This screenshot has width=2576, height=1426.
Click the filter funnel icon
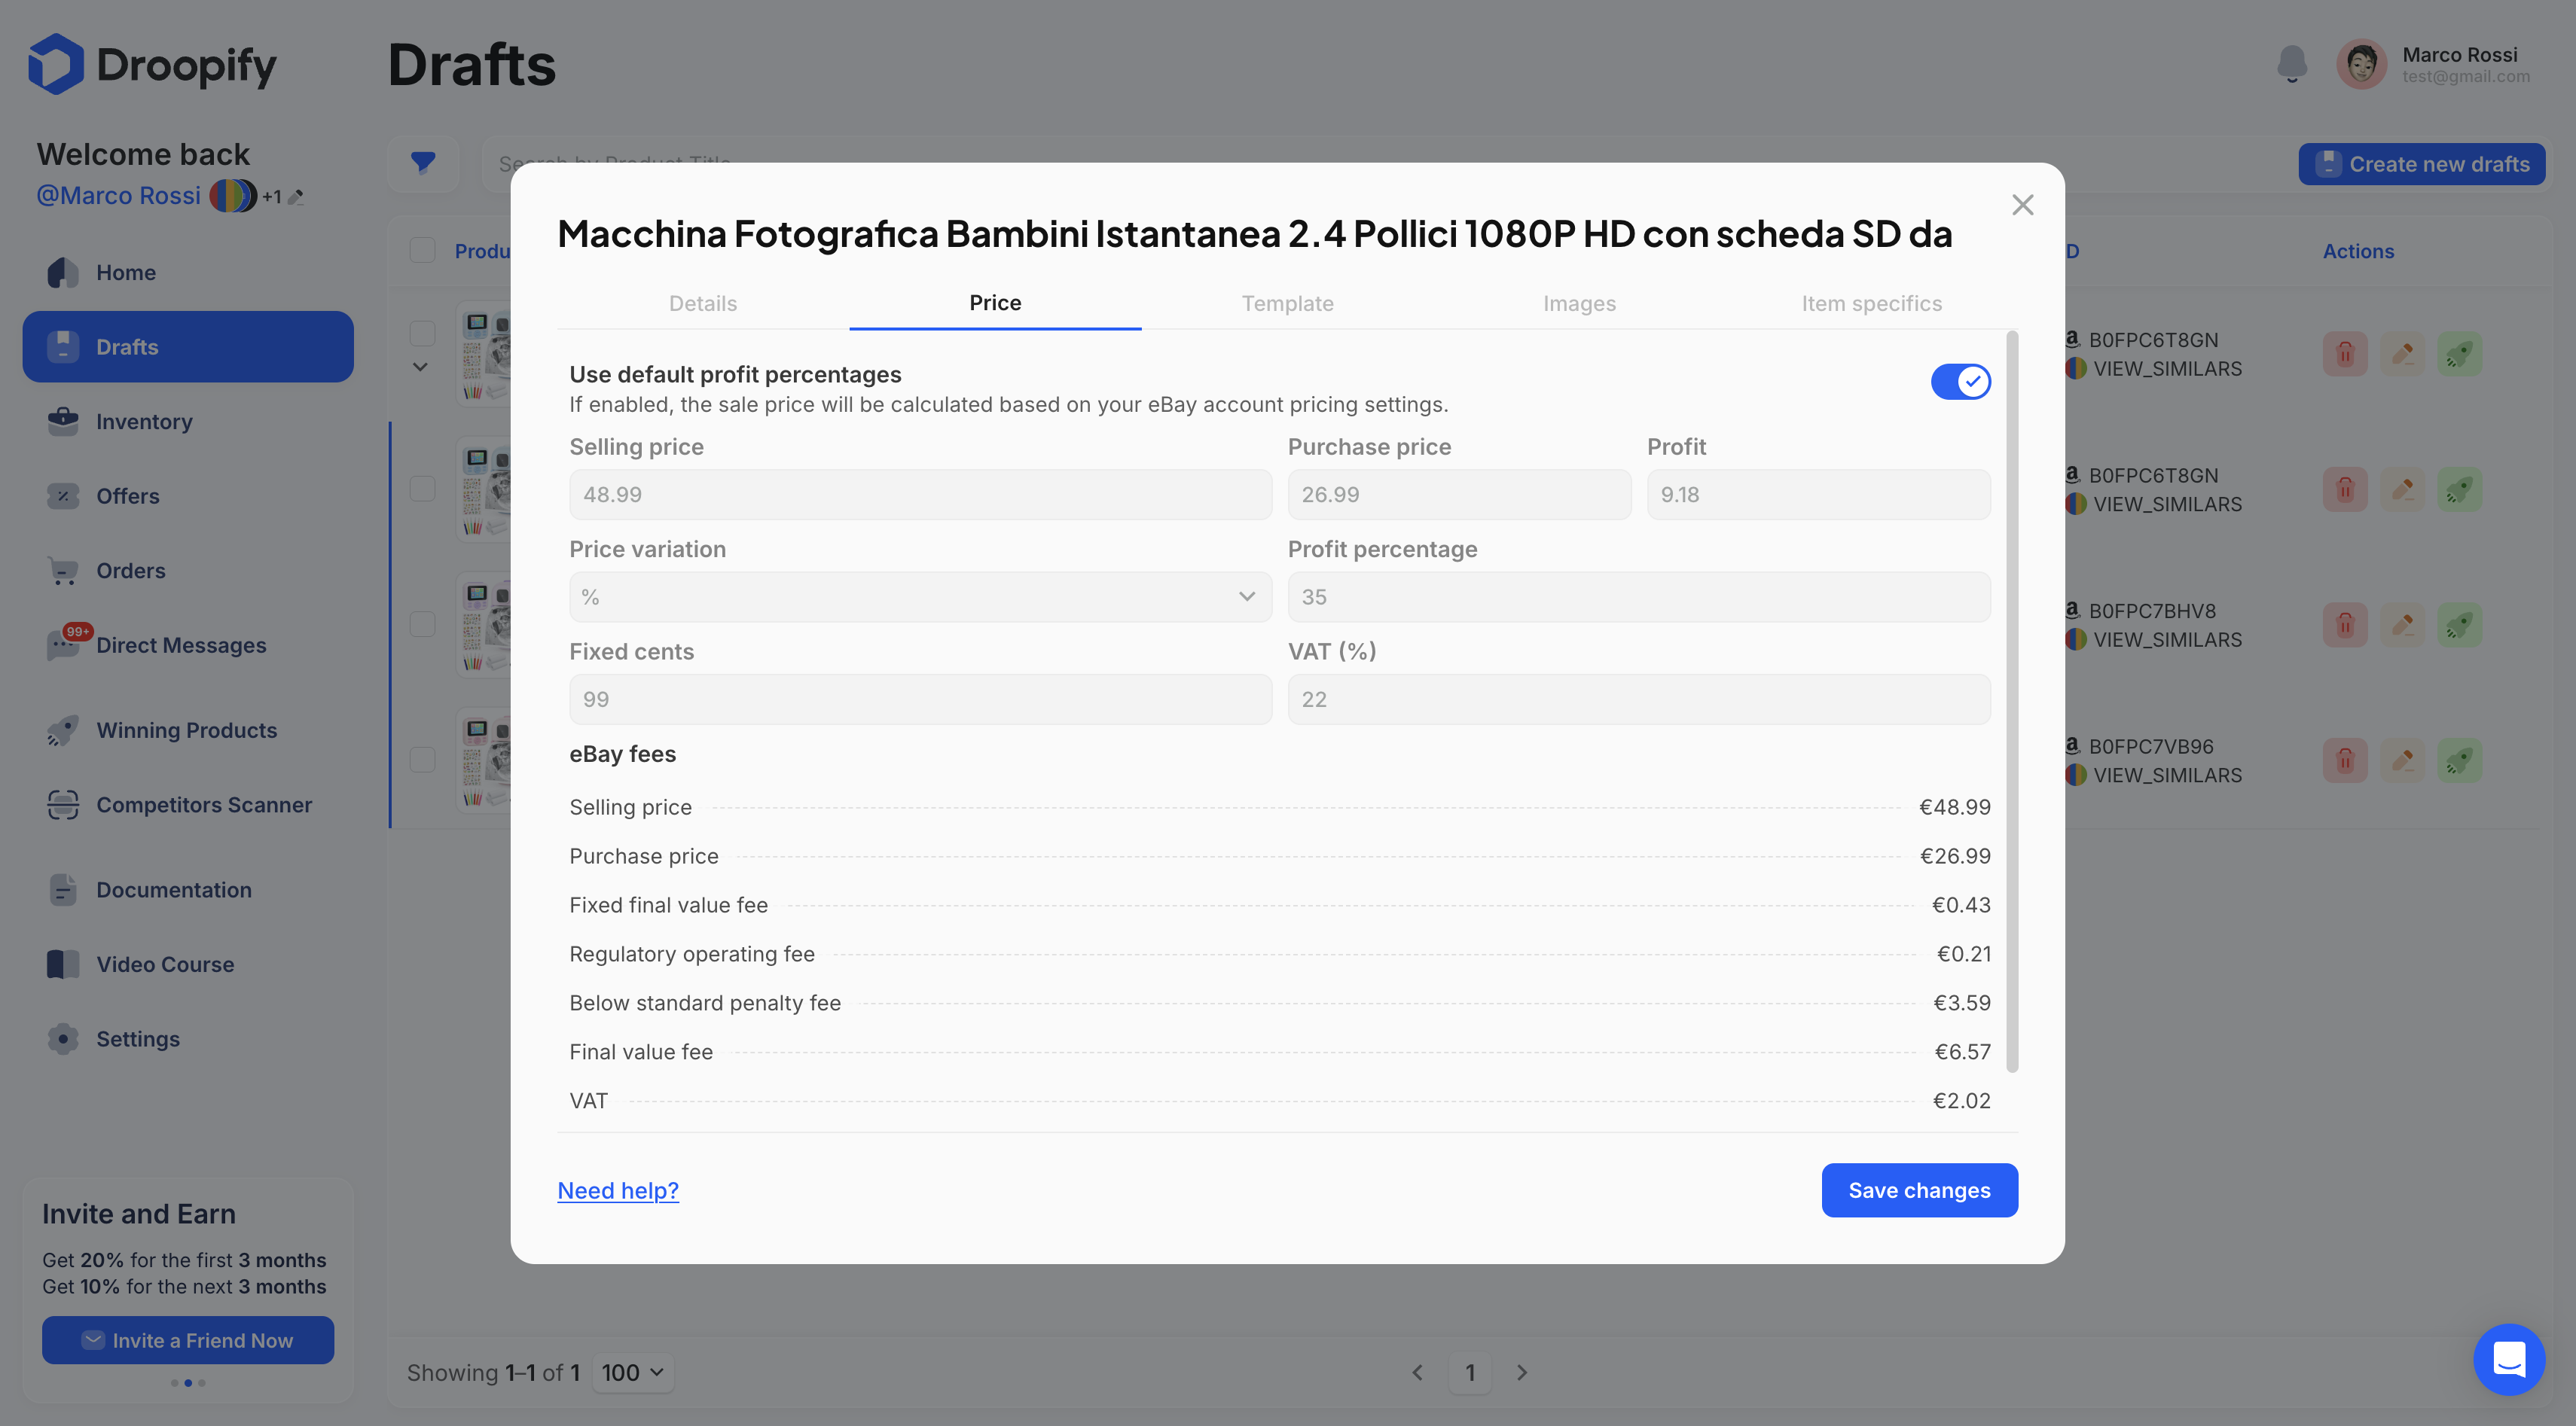pos(423,162)
